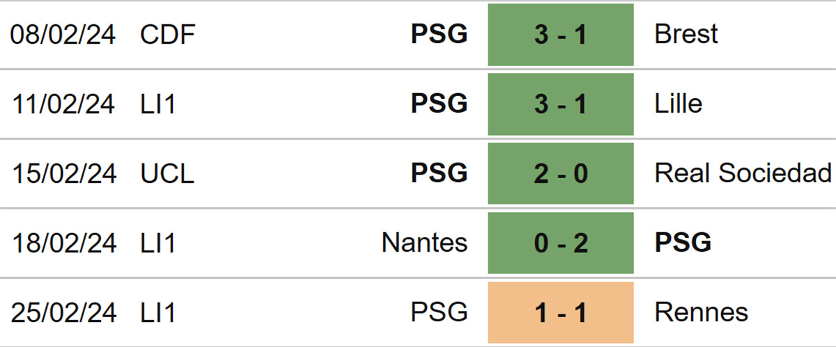
Task: Open the Lille team link
Action: click(679, 104)
